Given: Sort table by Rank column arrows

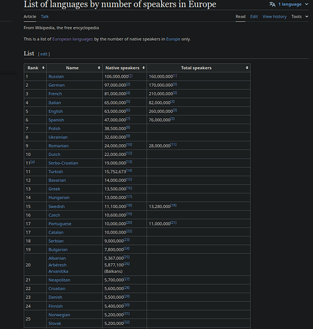Looking at the screenshot, I should pos(43,68).
